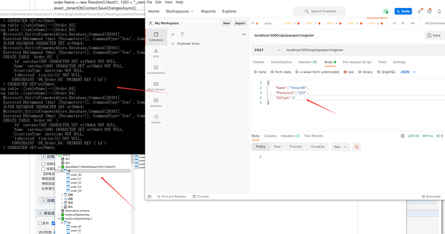The image size is (445, 234).
Task: Select the none body type radio
Action: pos(255,72)
